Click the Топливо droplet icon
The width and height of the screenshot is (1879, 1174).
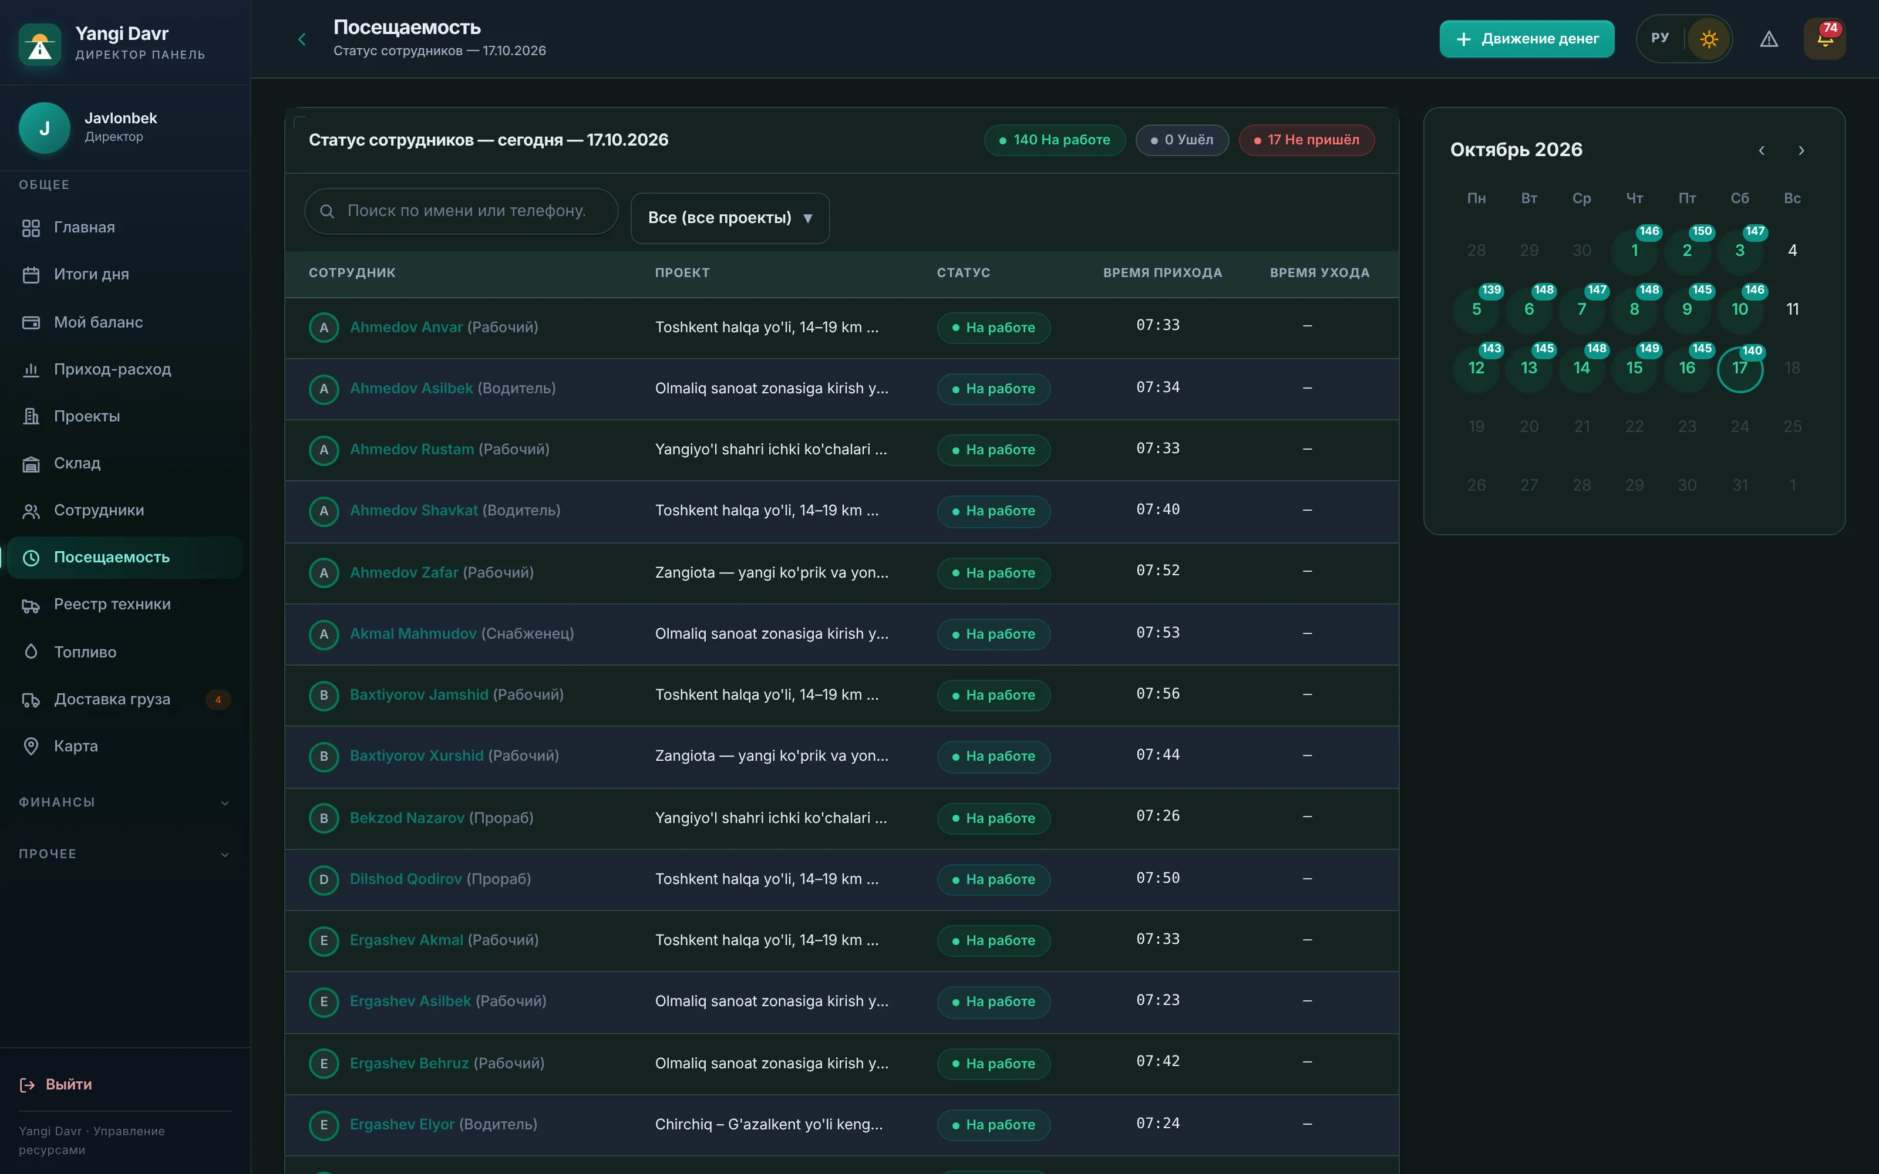tap(31, 652)
